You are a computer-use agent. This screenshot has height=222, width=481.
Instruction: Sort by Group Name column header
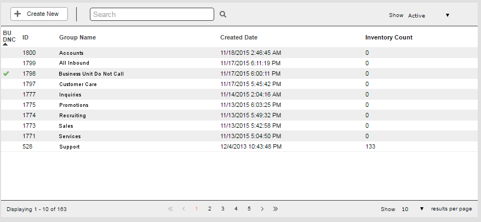(77, 37)
